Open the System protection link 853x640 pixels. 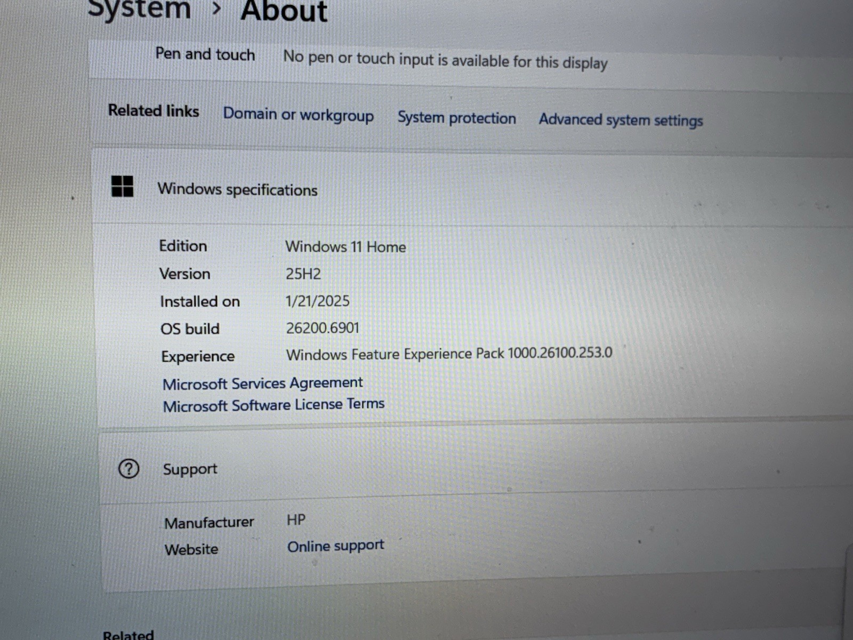pyautogui.click(x=457, y=118)
